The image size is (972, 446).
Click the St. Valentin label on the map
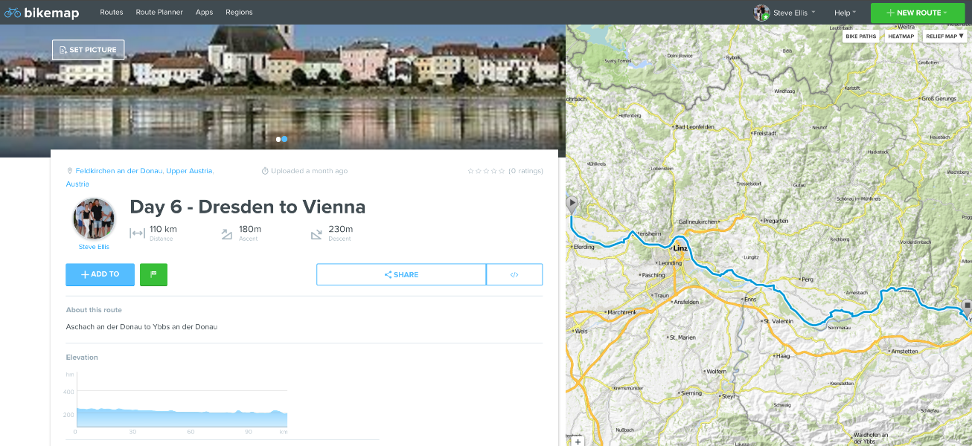[x=778, y=321]
